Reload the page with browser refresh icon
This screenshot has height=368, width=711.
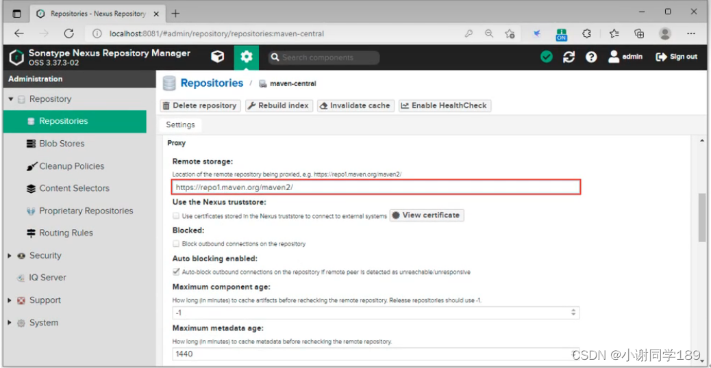[69, 34]
